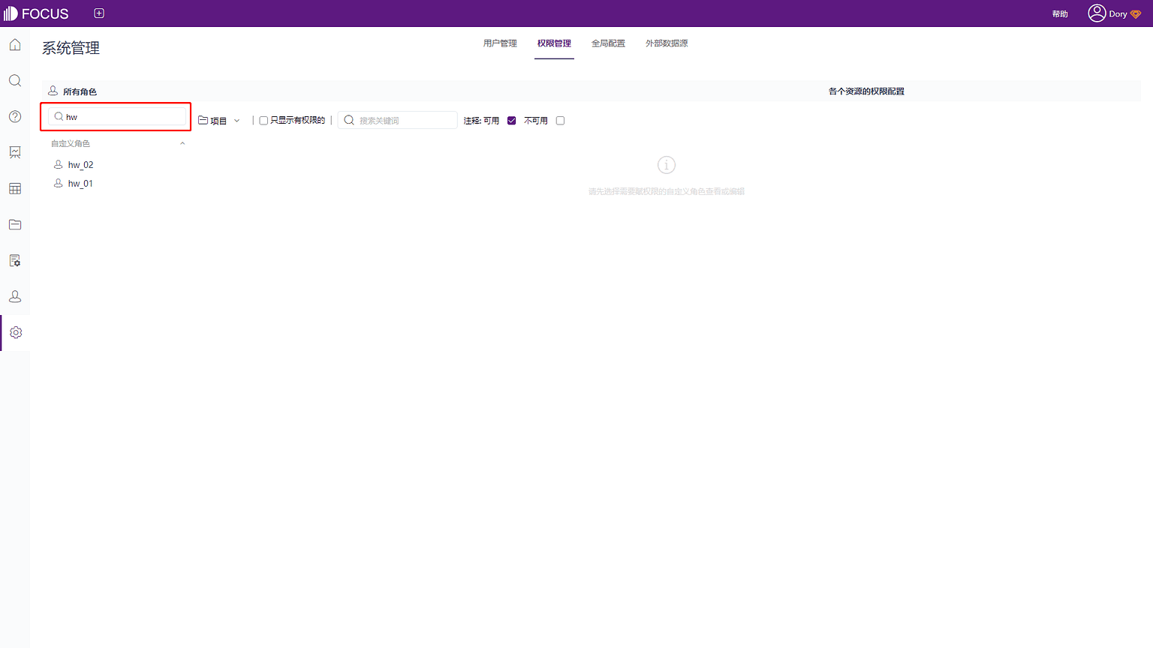1153x648 pixels.
Task: Open the data table icon in sidebar
Action: click(x=15, y=189)
